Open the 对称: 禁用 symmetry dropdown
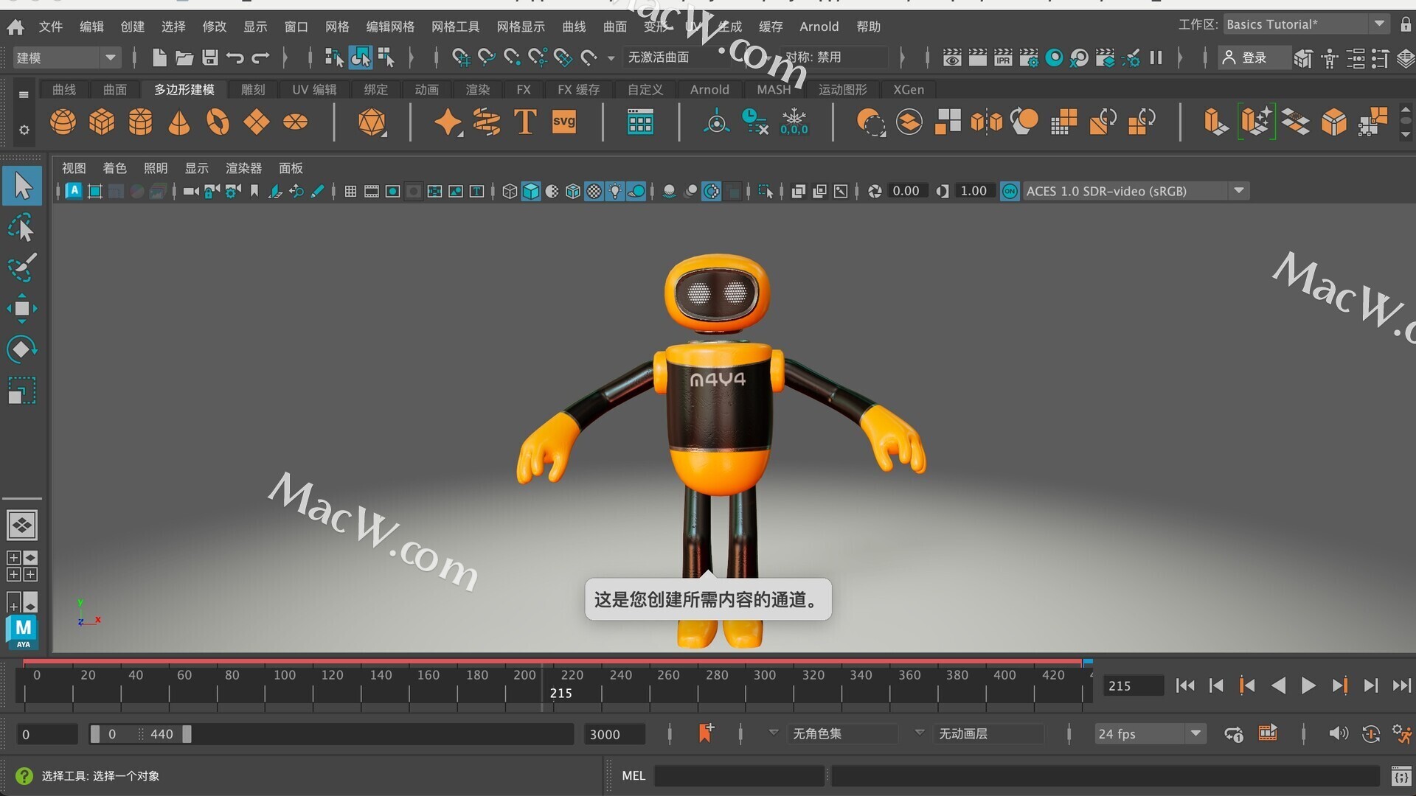 click(834, 57)
